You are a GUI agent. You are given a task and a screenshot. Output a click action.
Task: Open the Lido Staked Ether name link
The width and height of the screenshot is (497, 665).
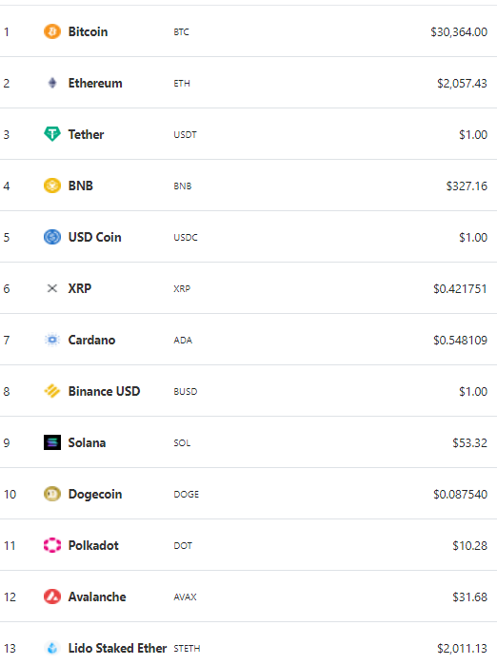pyautogui.click(x=117, y=648)
